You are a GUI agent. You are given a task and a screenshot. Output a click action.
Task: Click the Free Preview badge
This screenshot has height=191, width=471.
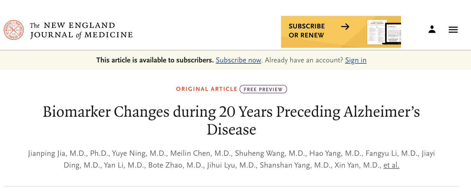263,89
